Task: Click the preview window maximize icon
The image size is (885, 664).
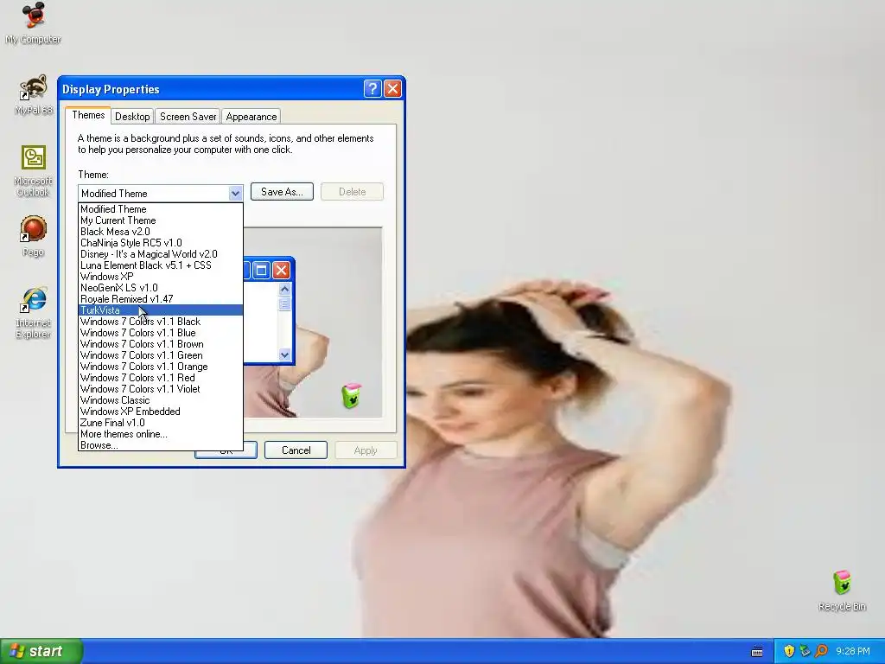Action: [261, 271]
